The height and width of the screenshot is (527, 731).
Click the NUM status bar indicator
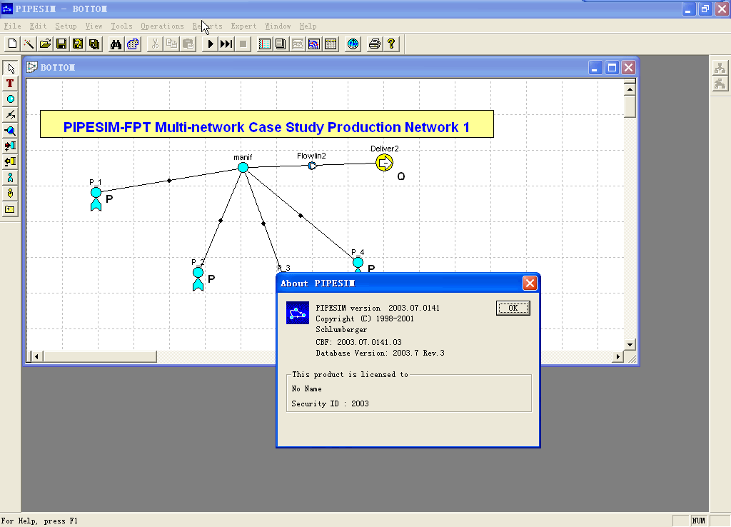[x=698, y=521]
